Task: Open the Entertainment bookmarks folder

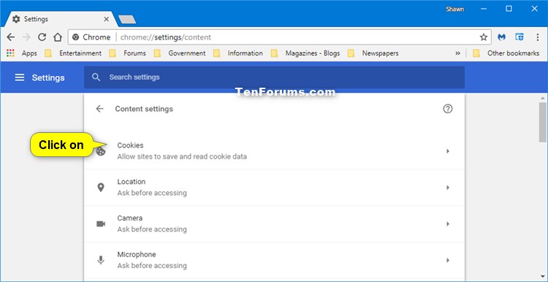Action: click(x=73, y=53)
